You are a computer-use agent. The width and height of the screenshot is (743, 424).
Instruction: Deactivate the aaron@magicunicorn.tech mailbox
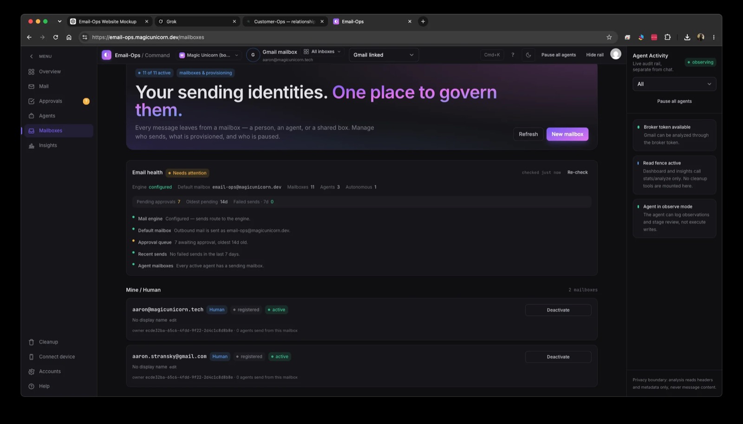(558, 310)
